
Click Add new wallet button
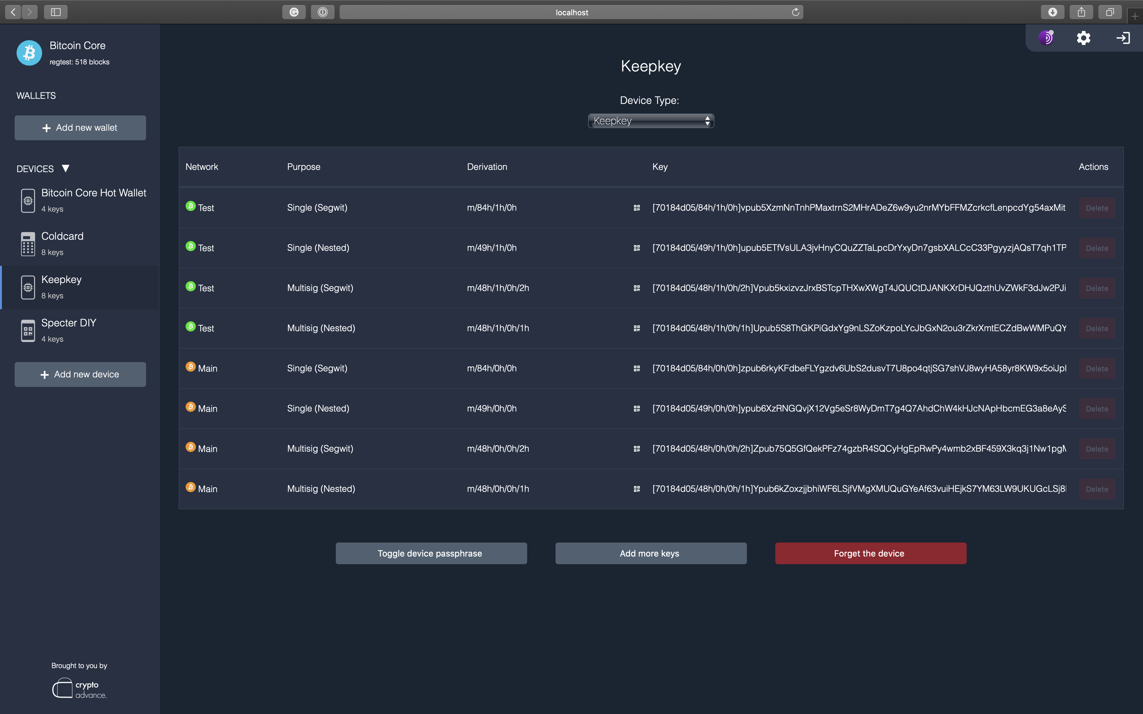(x=80, y=128)
